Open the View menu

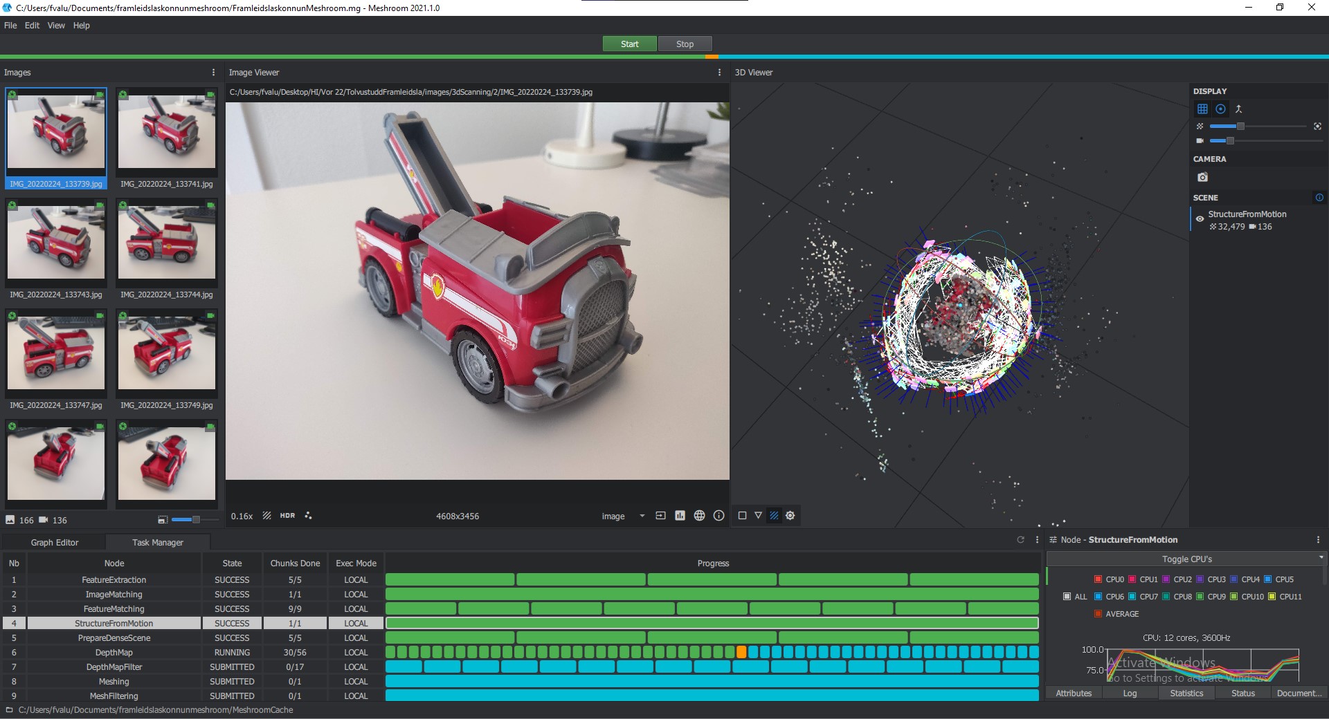tap(56, 26)
